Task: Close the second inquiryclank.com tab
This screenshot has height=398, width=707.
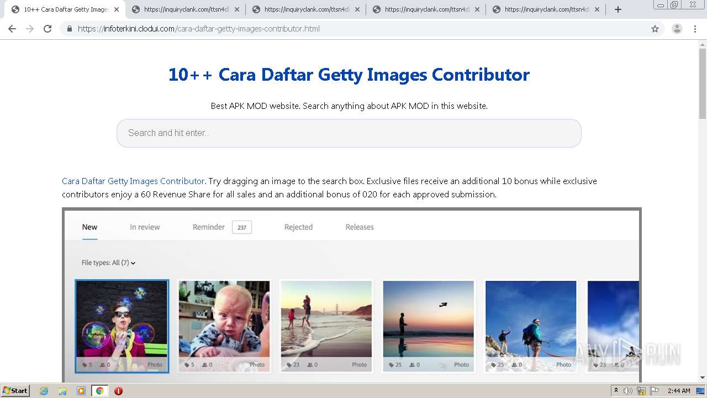Action: coord(357,9)
